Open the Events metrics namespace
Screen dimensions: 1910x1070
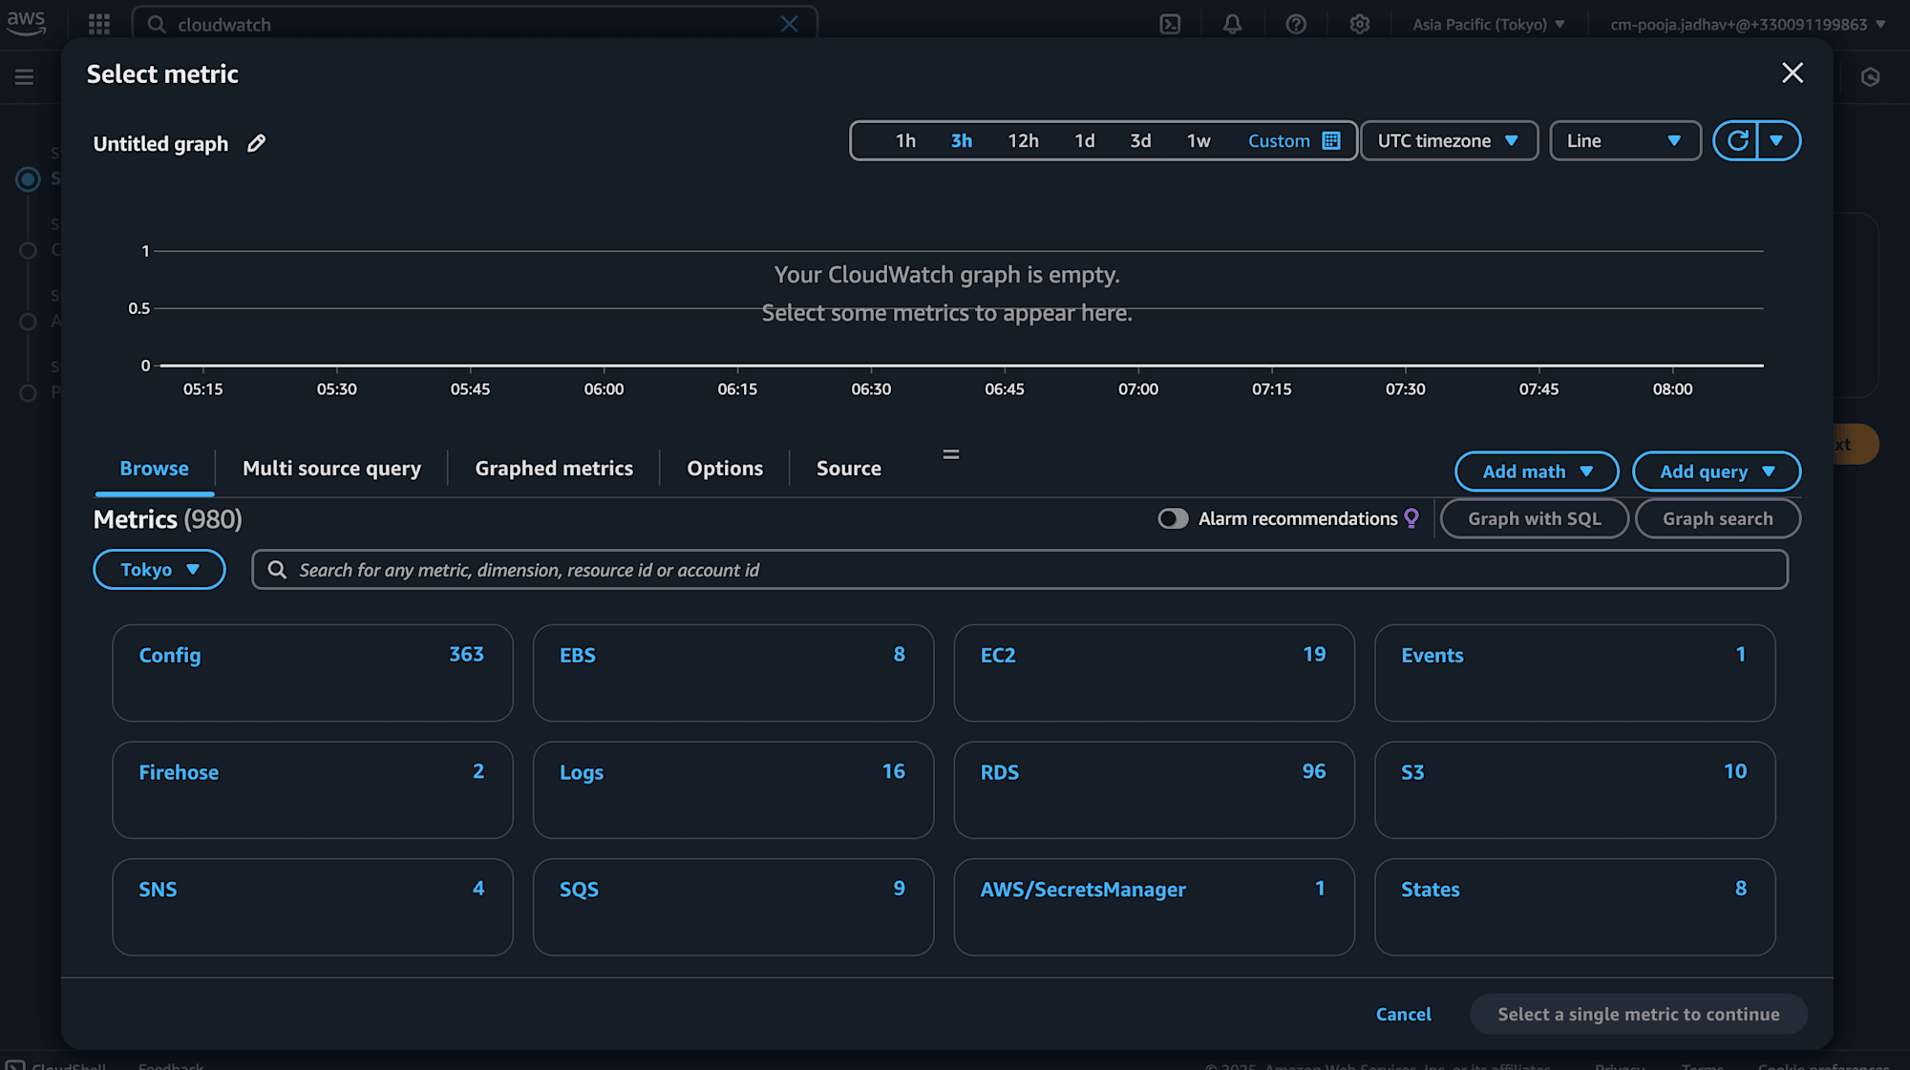point(1575,673)
